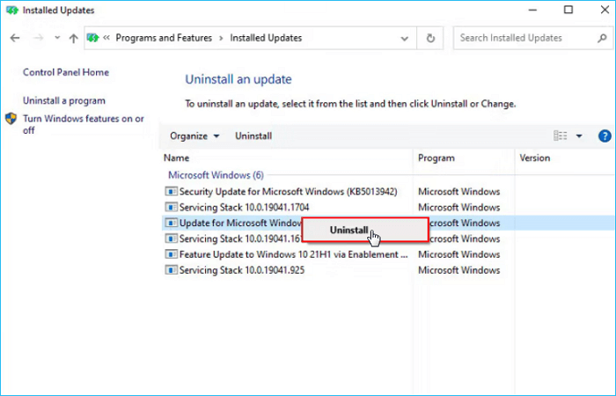Select Security Update for Microsoft Windows (KB5013942)
Image resolution: width=616 pixels, height=396 pixels.
[288, 191]
